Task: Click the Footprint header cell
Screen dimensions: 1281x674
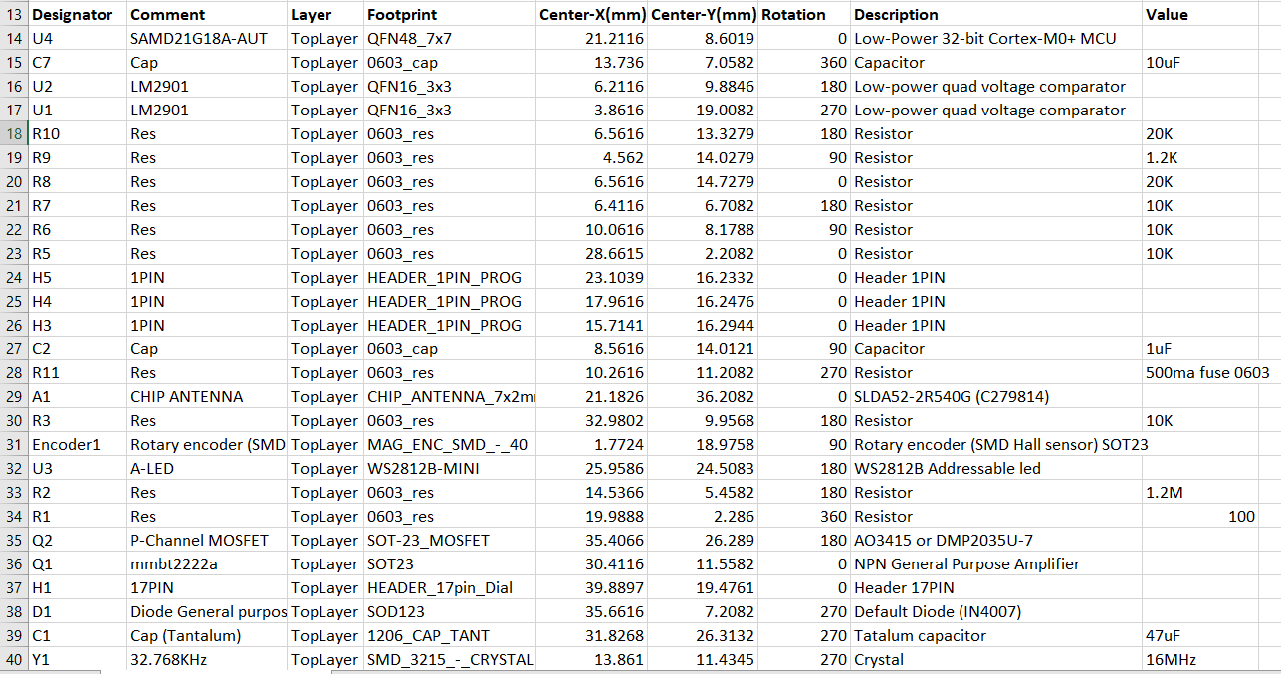Action: 450,15
